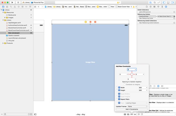Collapse the Resources group
The height and width of the screenshot is (116, 176).
pyautogui.click(x=3, y=12)
